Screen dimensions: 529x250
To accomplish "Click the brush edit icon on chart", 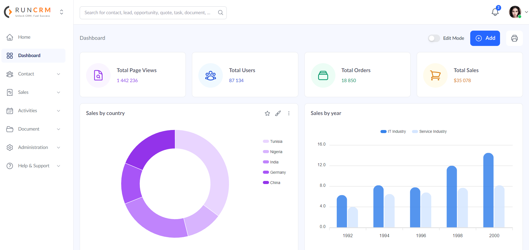I will point(278,113).
